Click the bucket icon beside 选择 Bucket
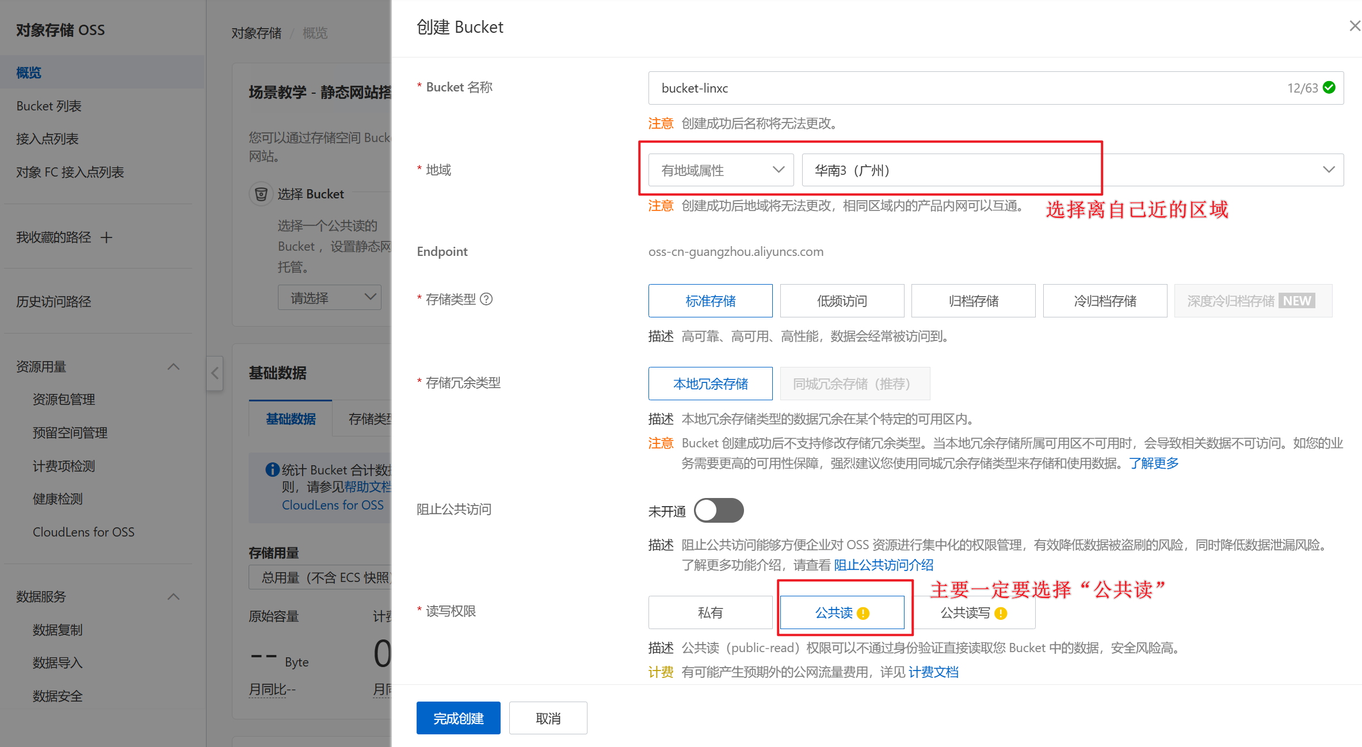Image resolution: width=1362 pixels, height=747 pixels. coord(261,194)
